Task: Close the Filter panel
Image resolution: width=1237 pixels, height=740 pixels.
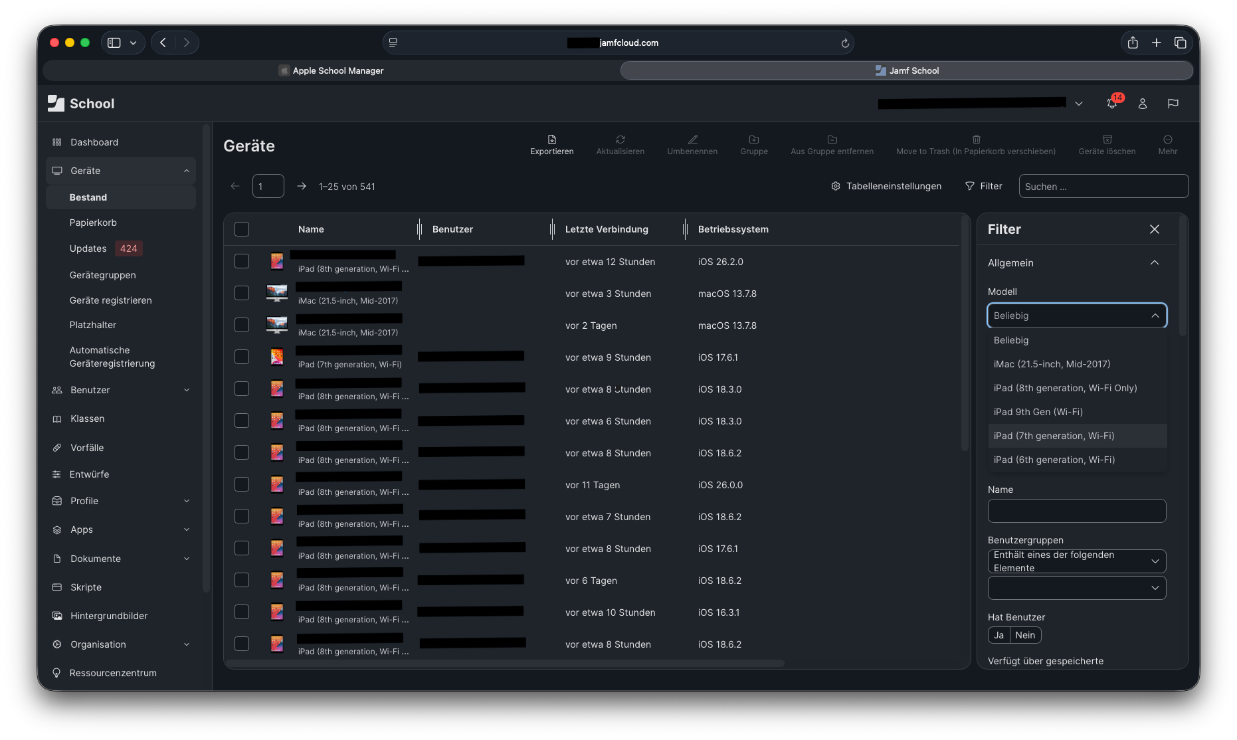Action: 1155,229
